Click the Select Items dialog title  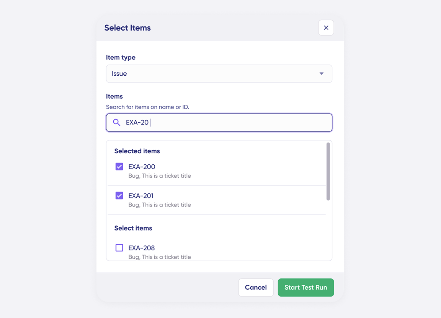127,28
